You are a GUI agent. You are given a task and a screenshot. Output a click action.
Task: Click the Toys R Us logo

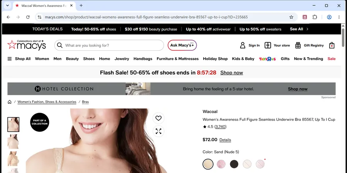267,59
